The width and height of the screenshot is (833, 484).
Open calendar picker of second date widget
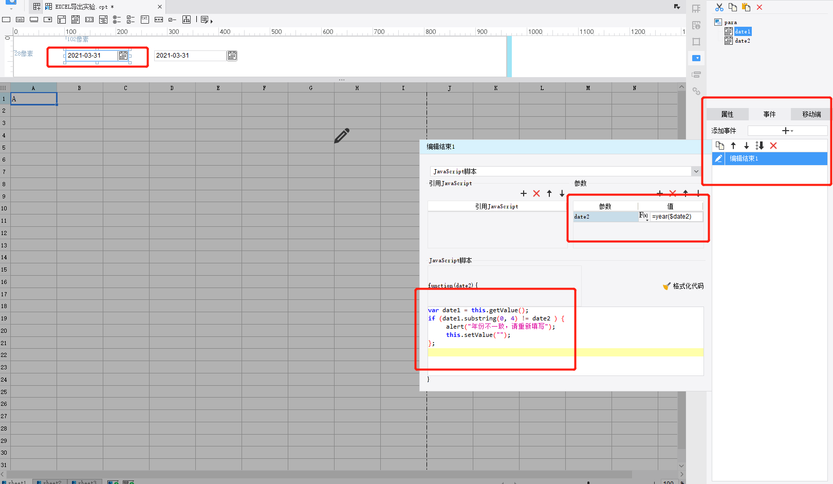pyautogui.click(x=232, y=56)
